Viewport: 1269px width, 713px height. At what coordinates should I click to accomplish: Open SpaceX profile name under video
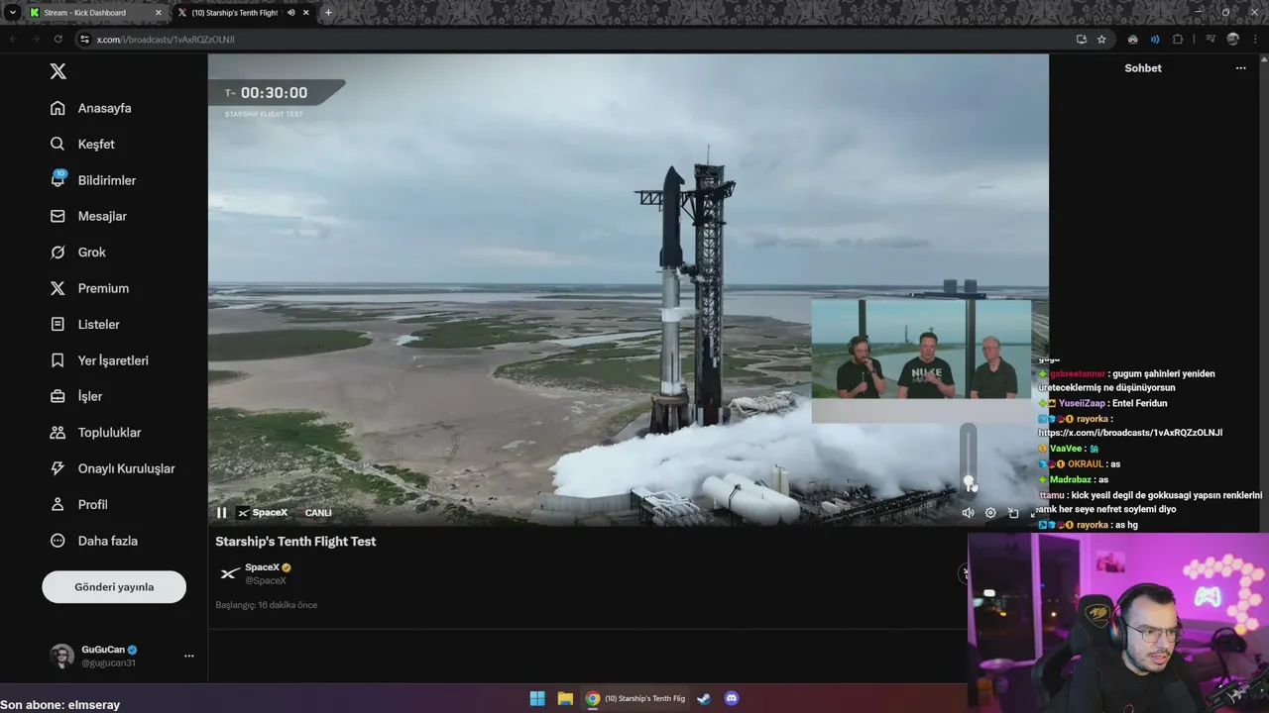point(262,567)
